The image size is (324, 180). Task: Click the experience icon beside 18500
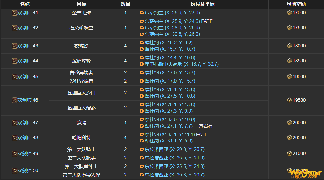tap(289, 61)
